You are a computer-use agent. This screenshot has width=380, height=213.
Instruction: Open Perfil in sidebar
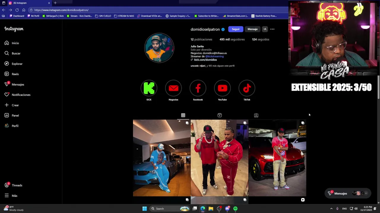[11, 126]
